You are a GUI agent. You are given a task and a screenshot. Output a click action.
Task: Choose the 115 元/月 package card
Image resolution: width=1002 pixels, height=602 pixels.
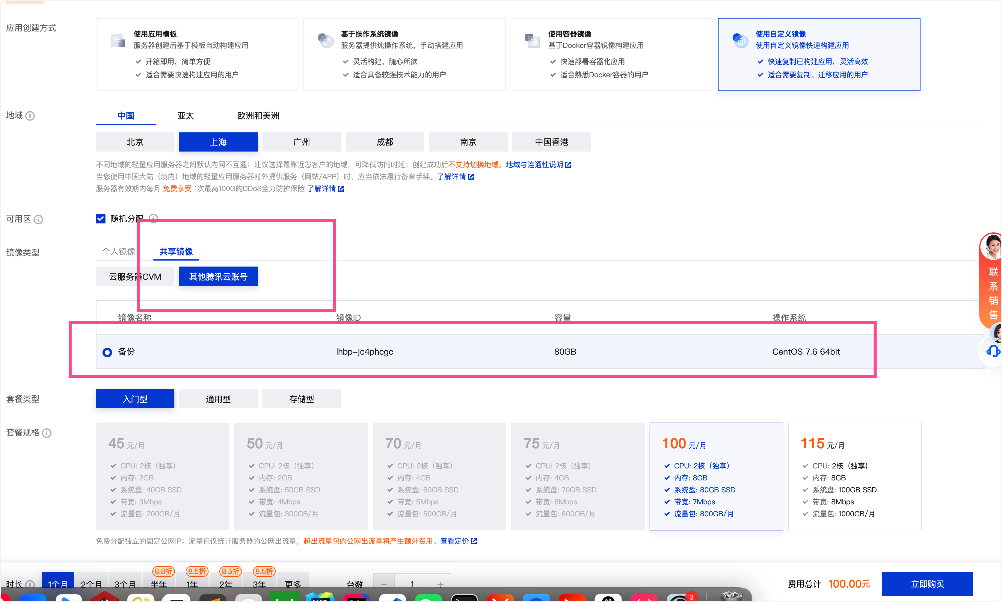pos(854,476)
